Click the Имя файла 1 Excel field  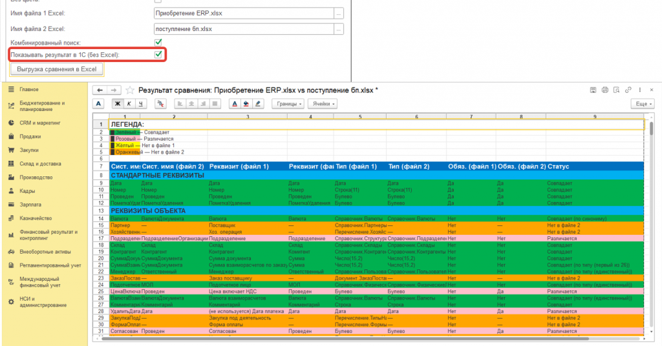(x=244, y=13)
